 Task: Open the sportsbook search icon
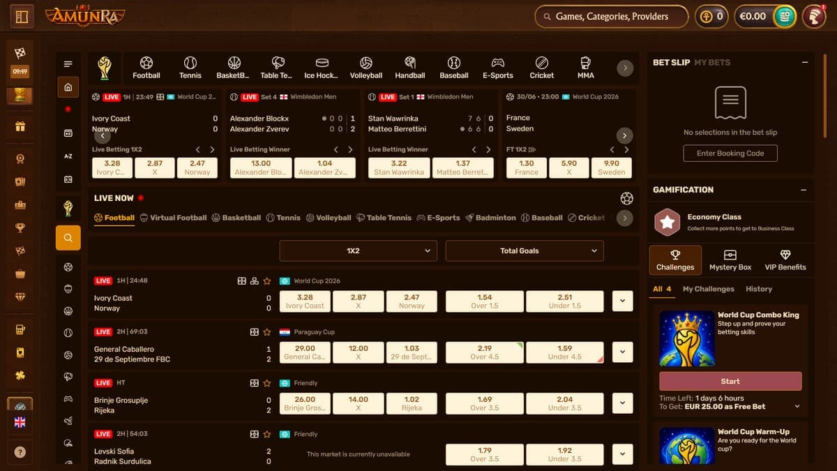pyautogui.click(x=68, y=238)
